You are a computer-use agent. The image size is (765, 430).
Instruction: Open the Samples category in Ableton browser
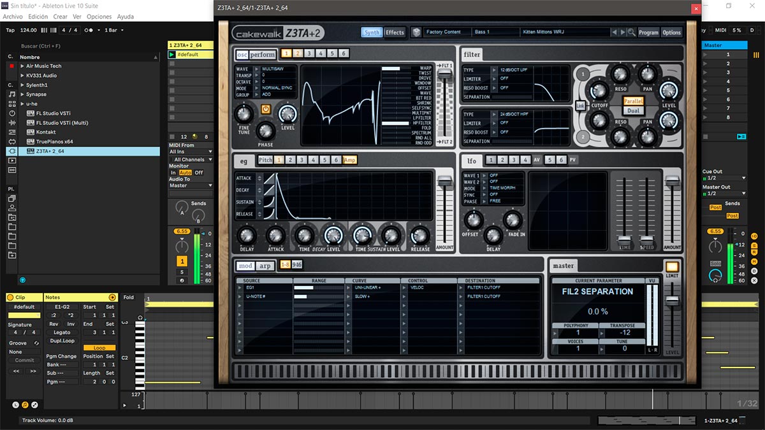coord(11,170)
